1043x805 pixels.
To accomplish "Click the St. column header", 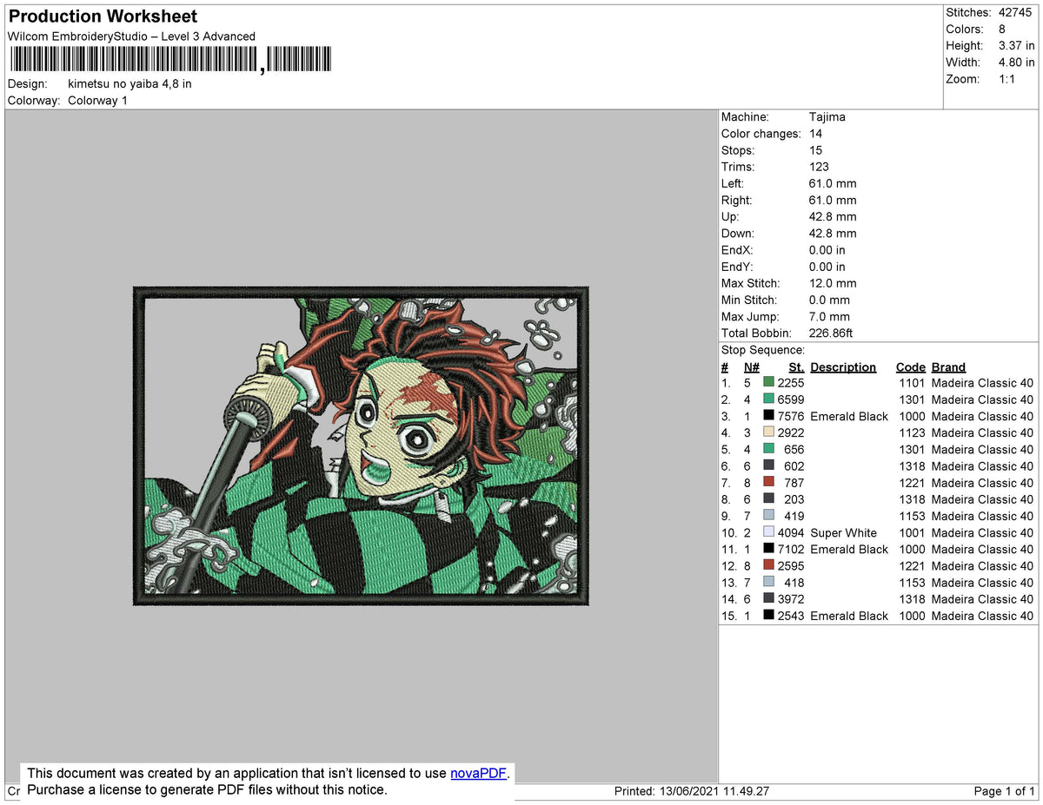I will (795, 366).
